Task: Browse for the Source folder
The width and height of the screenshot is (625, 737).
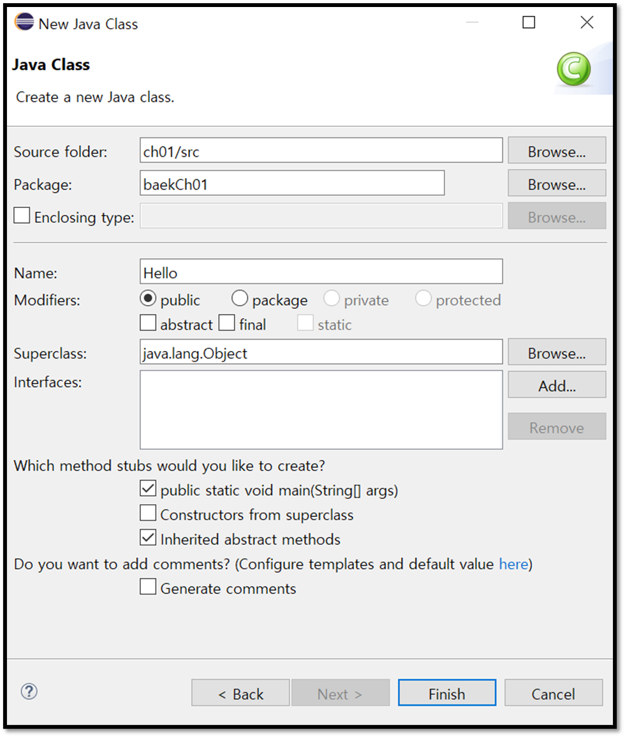Action: pos(557,151)
